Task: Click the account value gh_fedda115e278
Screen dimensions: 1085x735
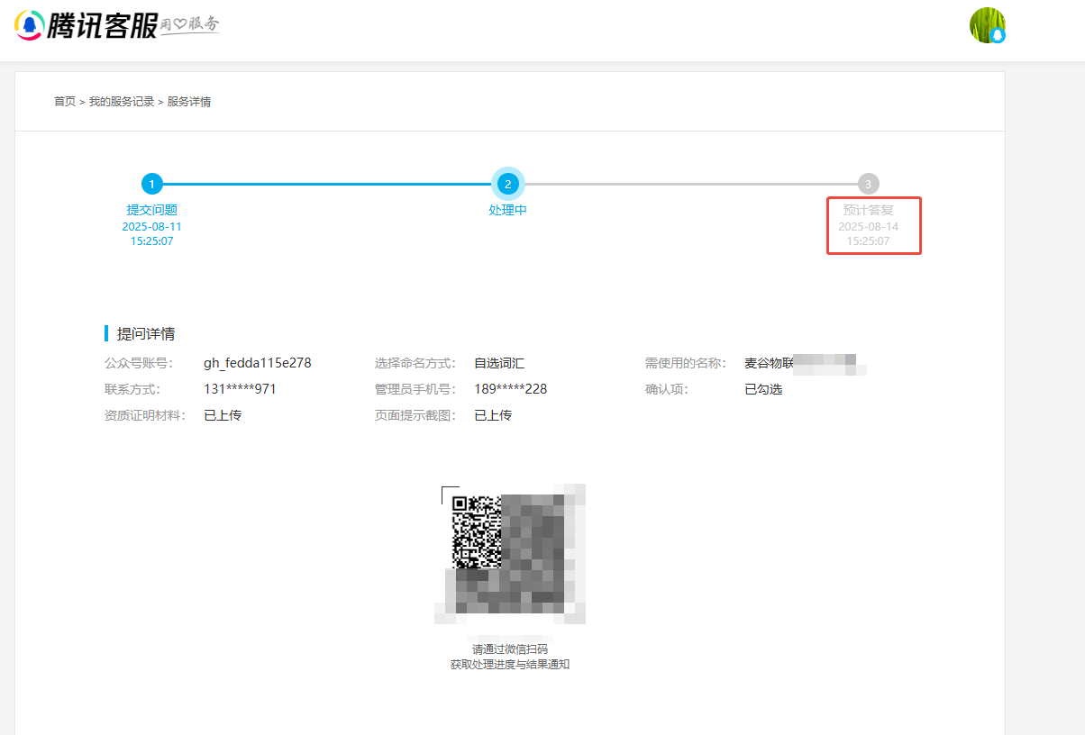Action: coord(258,363)
